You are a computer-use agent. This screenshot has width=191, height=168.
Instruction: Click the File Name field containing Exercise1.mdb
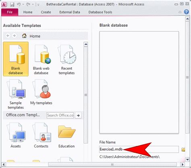point(139,149)
